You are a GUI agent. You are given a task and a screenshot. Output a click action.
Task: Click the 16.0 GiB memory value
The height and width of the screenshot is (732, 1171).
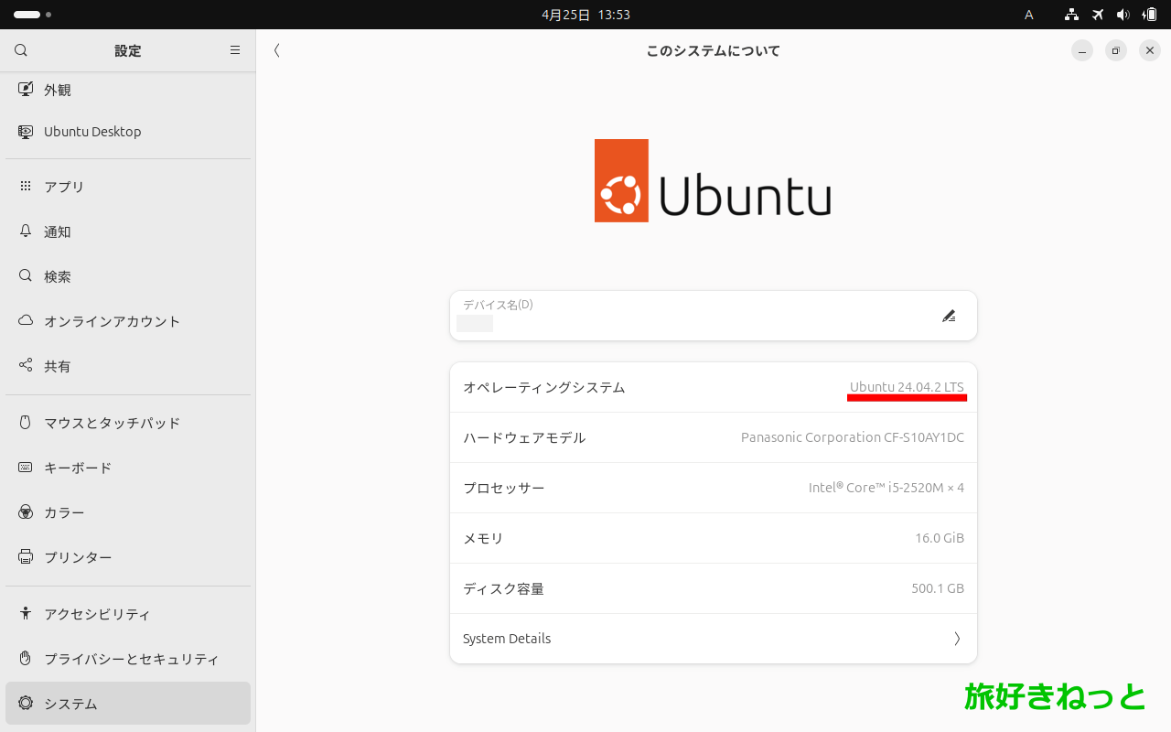(x=940, y=538)
